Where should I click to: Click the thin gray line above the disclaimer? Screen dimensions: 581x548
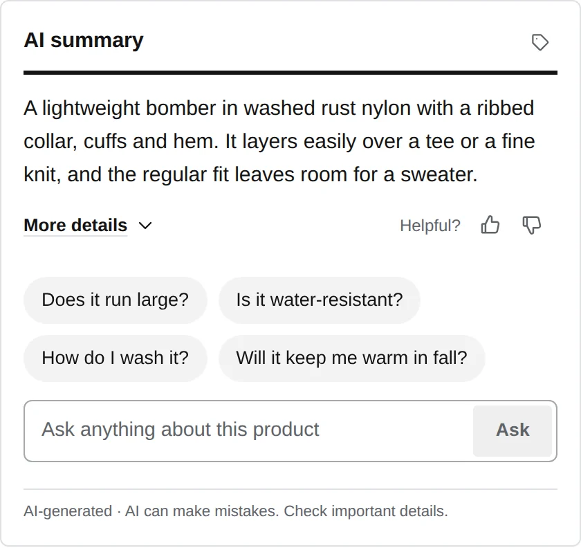point(290,489)
